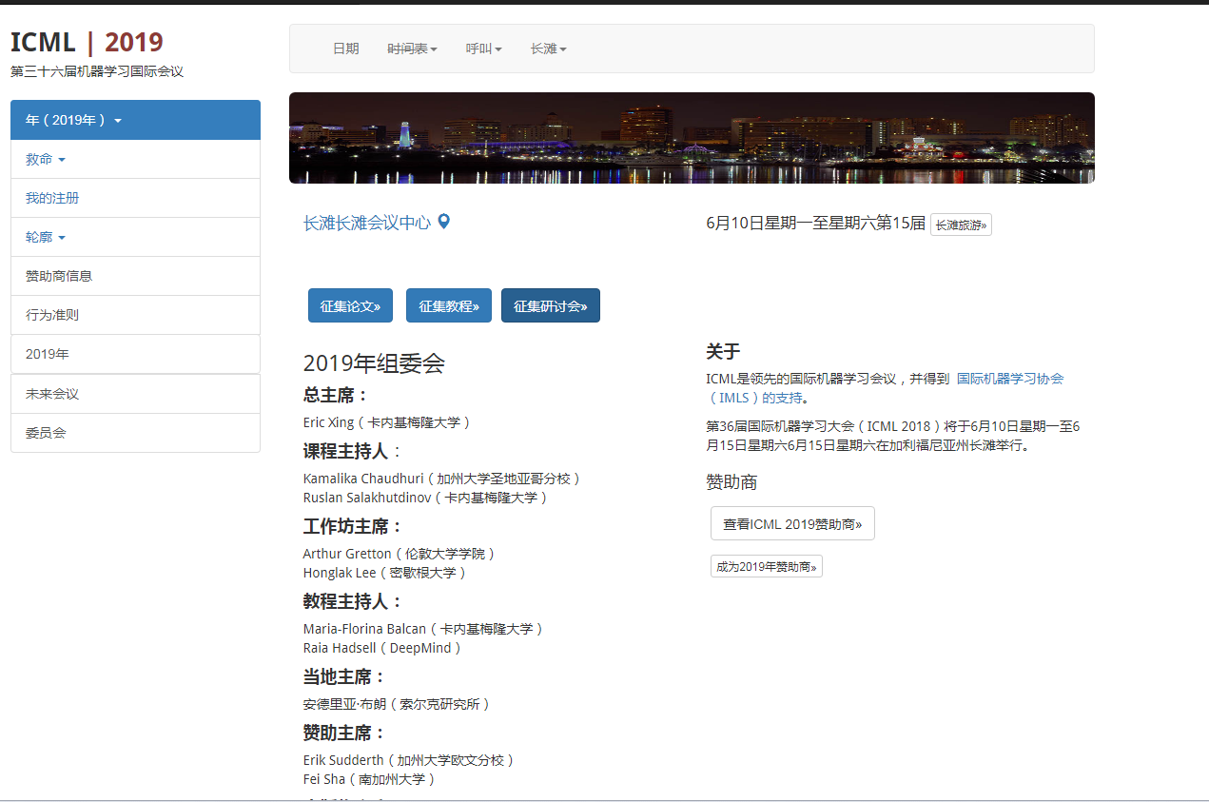Expand the 年（2019年） dropdown
The image size is (1209, 802).
tap(135, 120)
